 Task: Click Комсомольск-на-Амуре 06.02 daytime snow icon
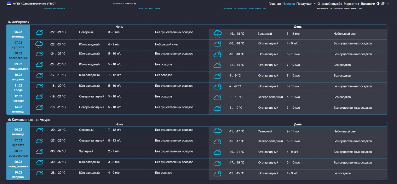coord(217,131)
